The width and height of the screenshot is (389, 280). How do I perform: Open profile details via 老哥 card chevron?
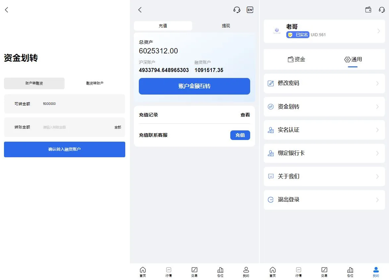point(378,31)
